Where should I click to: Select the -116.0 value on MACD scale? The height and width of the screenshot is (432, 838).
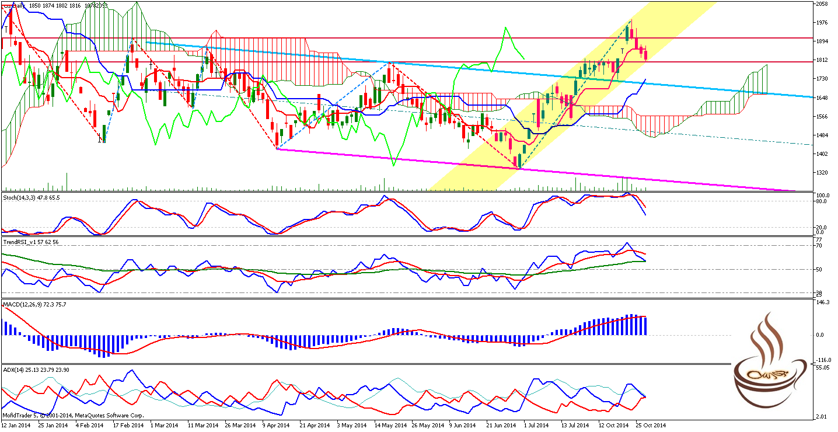823,360
